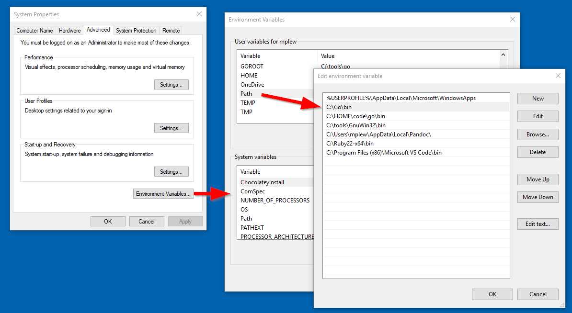Delete the selected path entry
The width and height of the screenshot is (572, 313).
pos(538,152)
